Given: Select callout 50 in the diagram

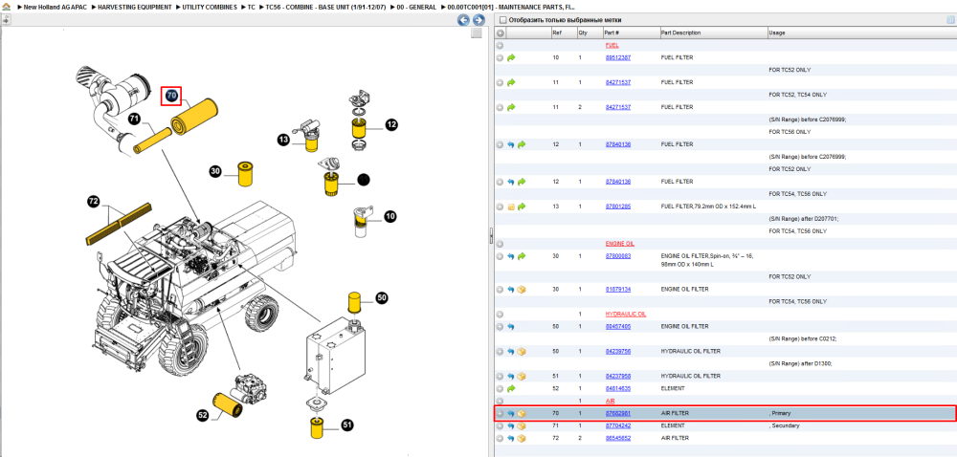Looking at the screenshot, I should pyautogui.click(x=382, y=298).
